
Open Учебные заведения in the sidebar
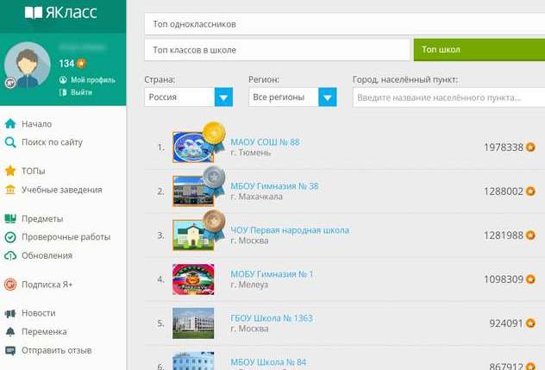[x=62, y=190]
